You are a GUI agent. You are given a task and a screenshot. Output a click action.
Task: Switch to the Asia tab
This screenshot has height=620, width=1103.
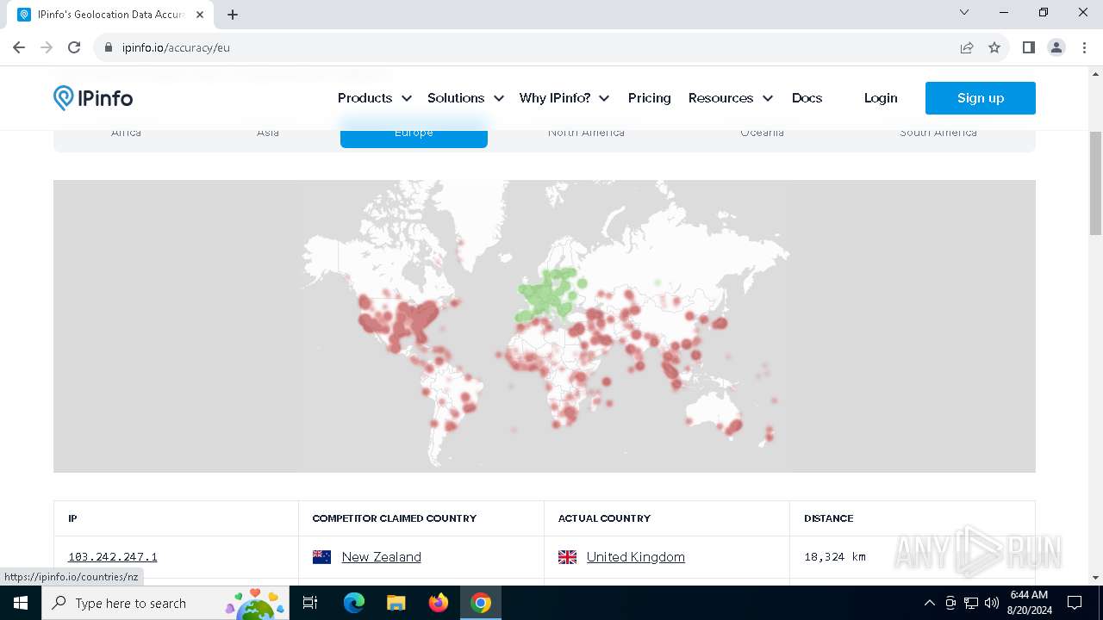click(x=268, y=133)
